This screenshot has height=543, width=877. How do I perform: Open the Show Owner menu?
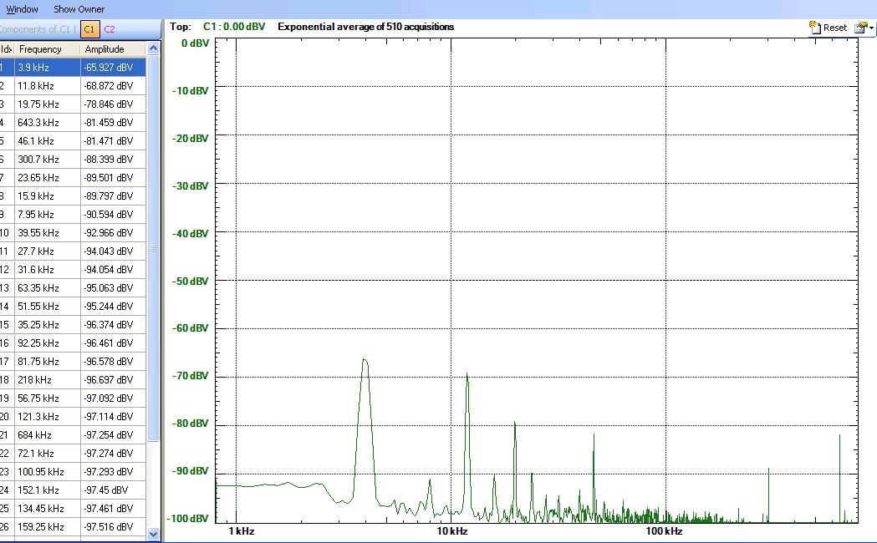pyautogui.click(x=79, y=9)
